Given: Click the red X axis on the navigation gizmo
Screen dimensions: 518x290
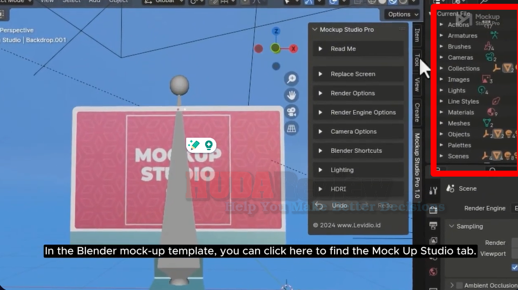Looking at the screenshot, I should [x=293, y=49].
